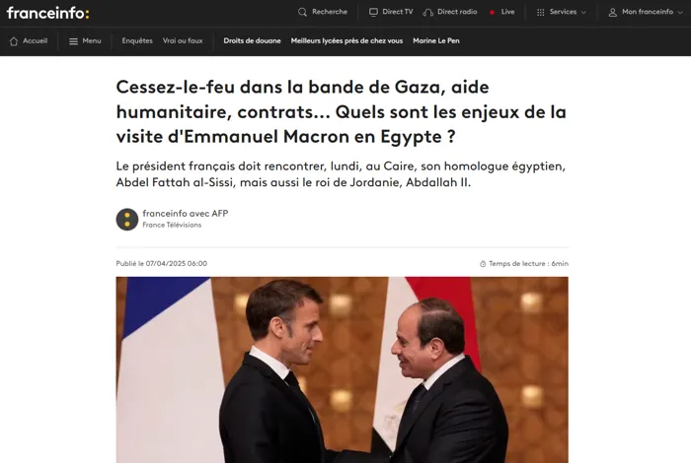The image size is (691, 463).
Task: Open the Enquêtes menu item
Action: tap(137, 41)
